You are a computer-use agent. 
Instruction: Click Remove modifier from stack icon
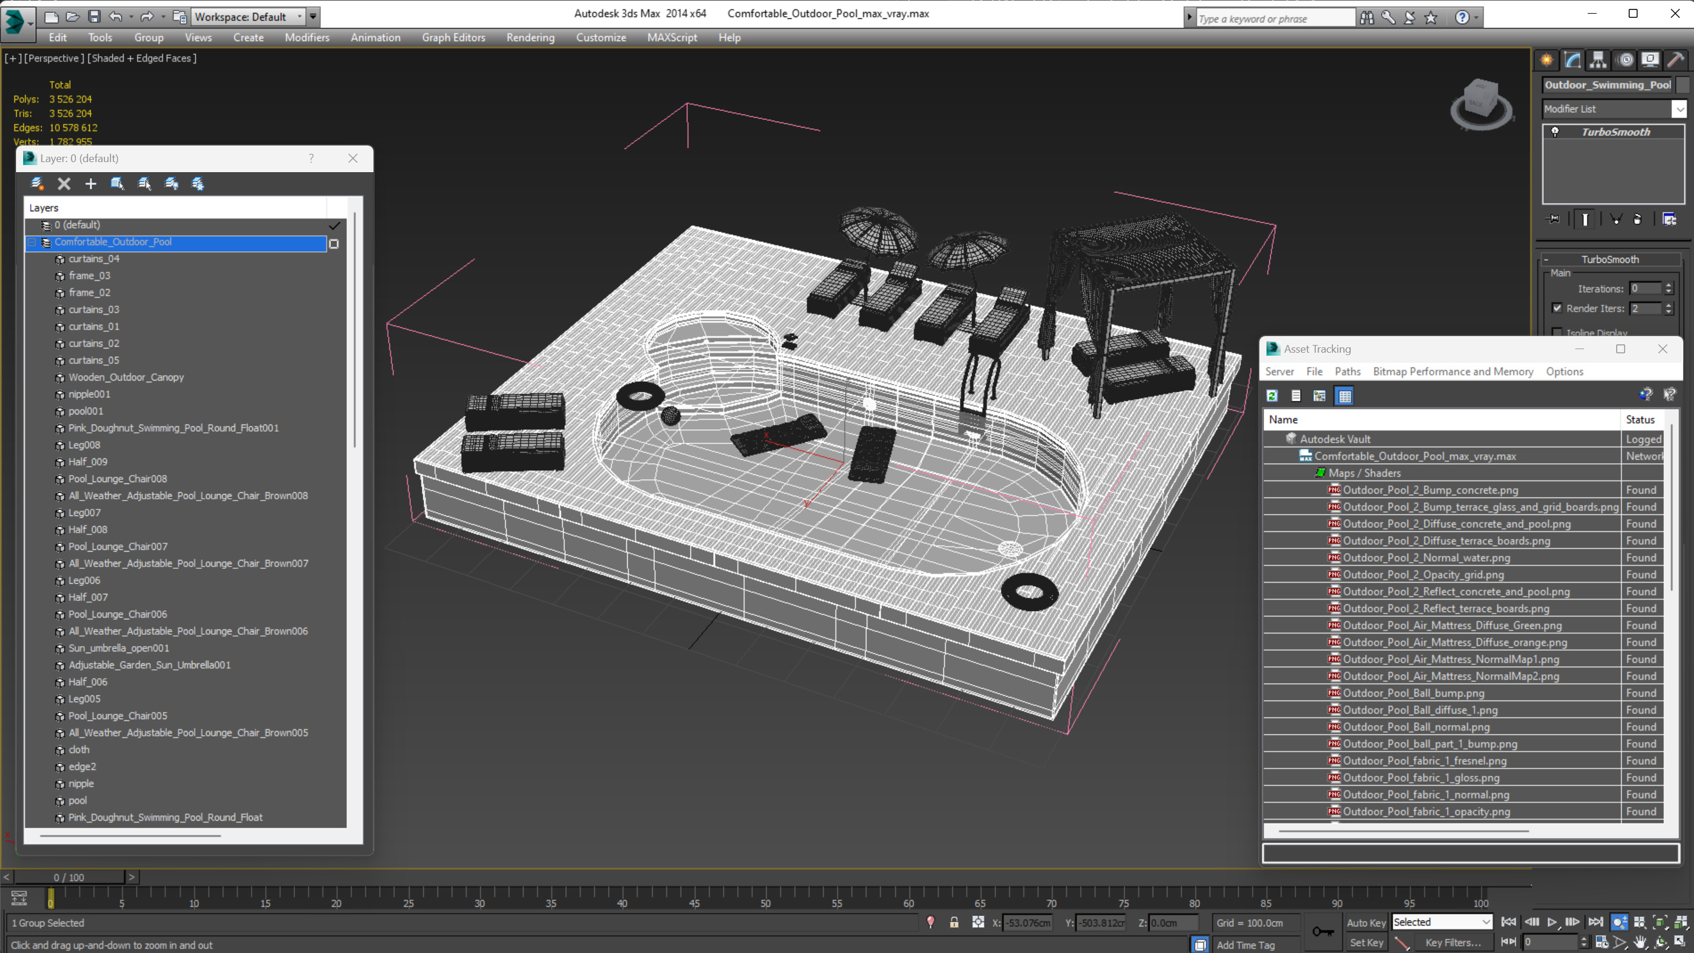1638,219
